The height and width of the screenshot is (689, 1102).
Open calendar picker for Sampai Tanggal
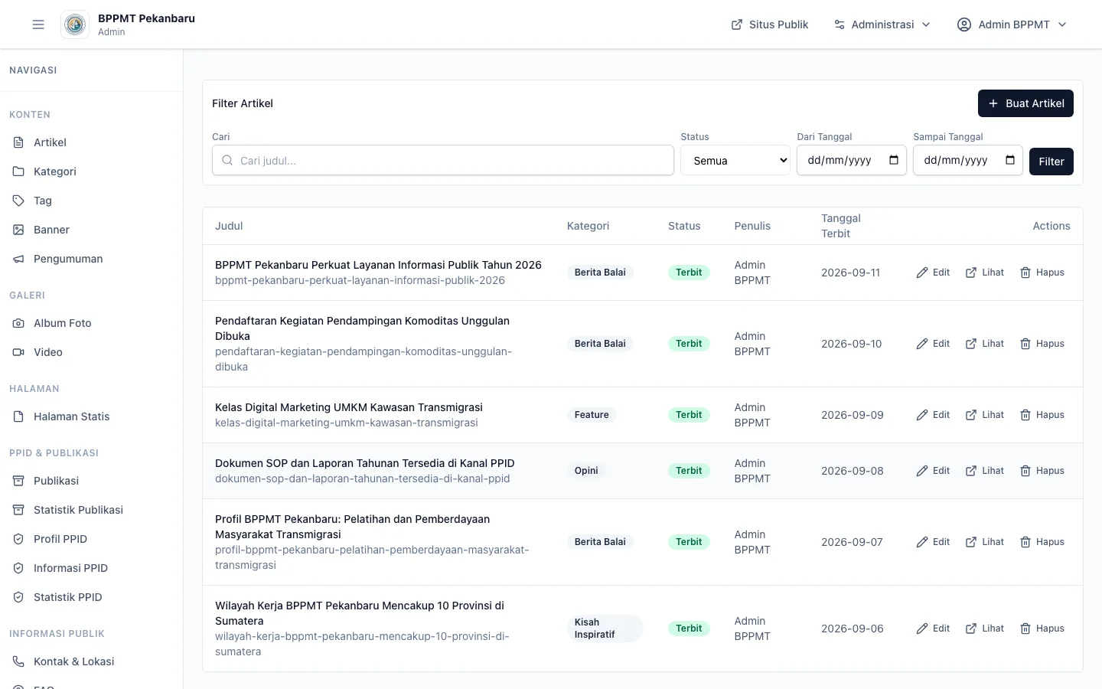tap(1010, 160)
